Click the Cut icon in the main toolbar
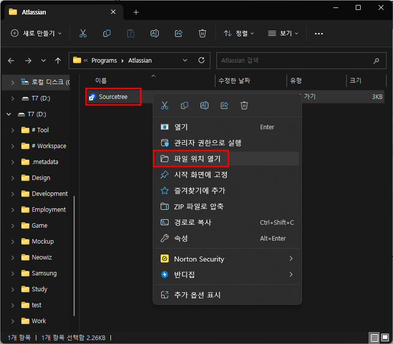This screenshot has width=393, height=344. tap(83, 33)
